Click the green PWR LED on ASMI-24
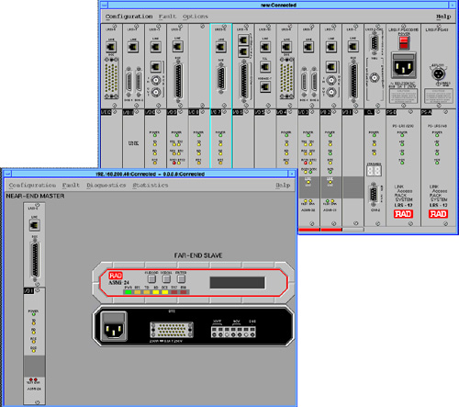The image size is (459, 407). click(129, 292)
